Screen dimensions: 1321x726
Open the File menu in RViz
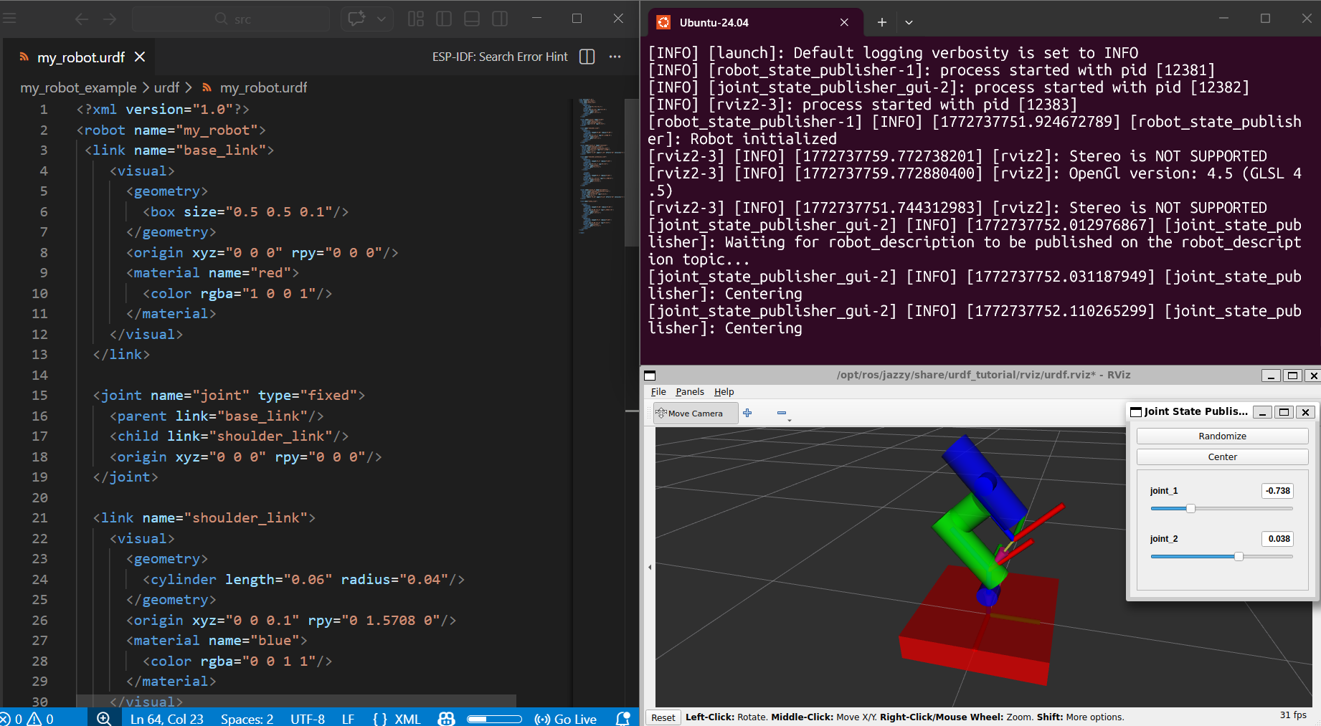658,391
